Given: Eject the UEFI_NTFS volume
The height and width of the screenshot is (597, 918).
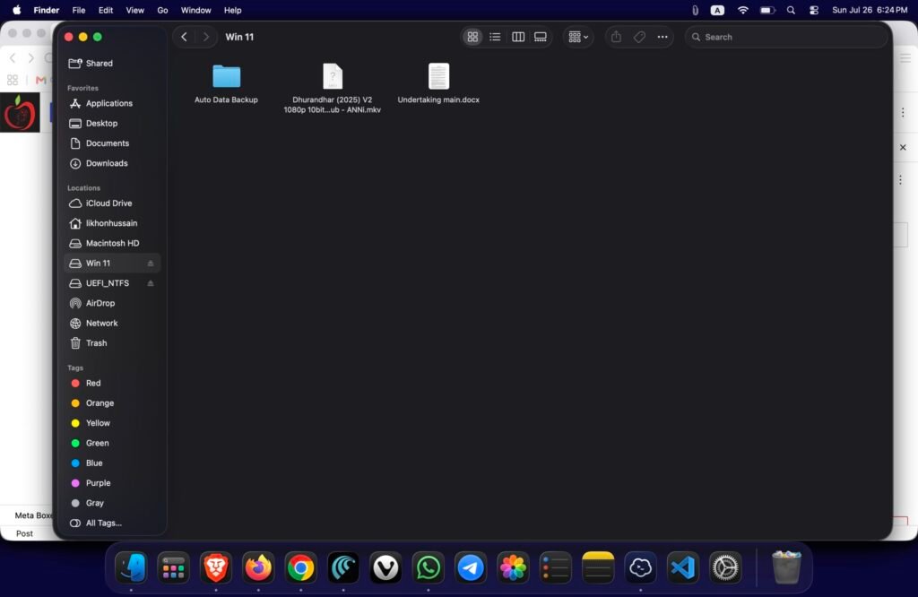Looking at the screenshot, I should (x=151, y=283).
